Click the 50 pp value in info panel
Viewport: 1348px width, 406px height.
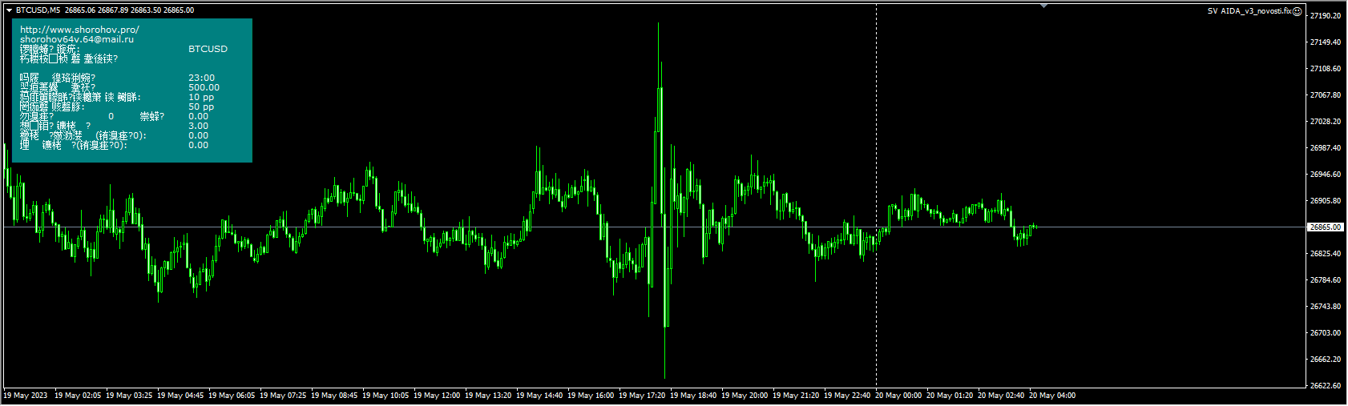[x=201, y=107]
